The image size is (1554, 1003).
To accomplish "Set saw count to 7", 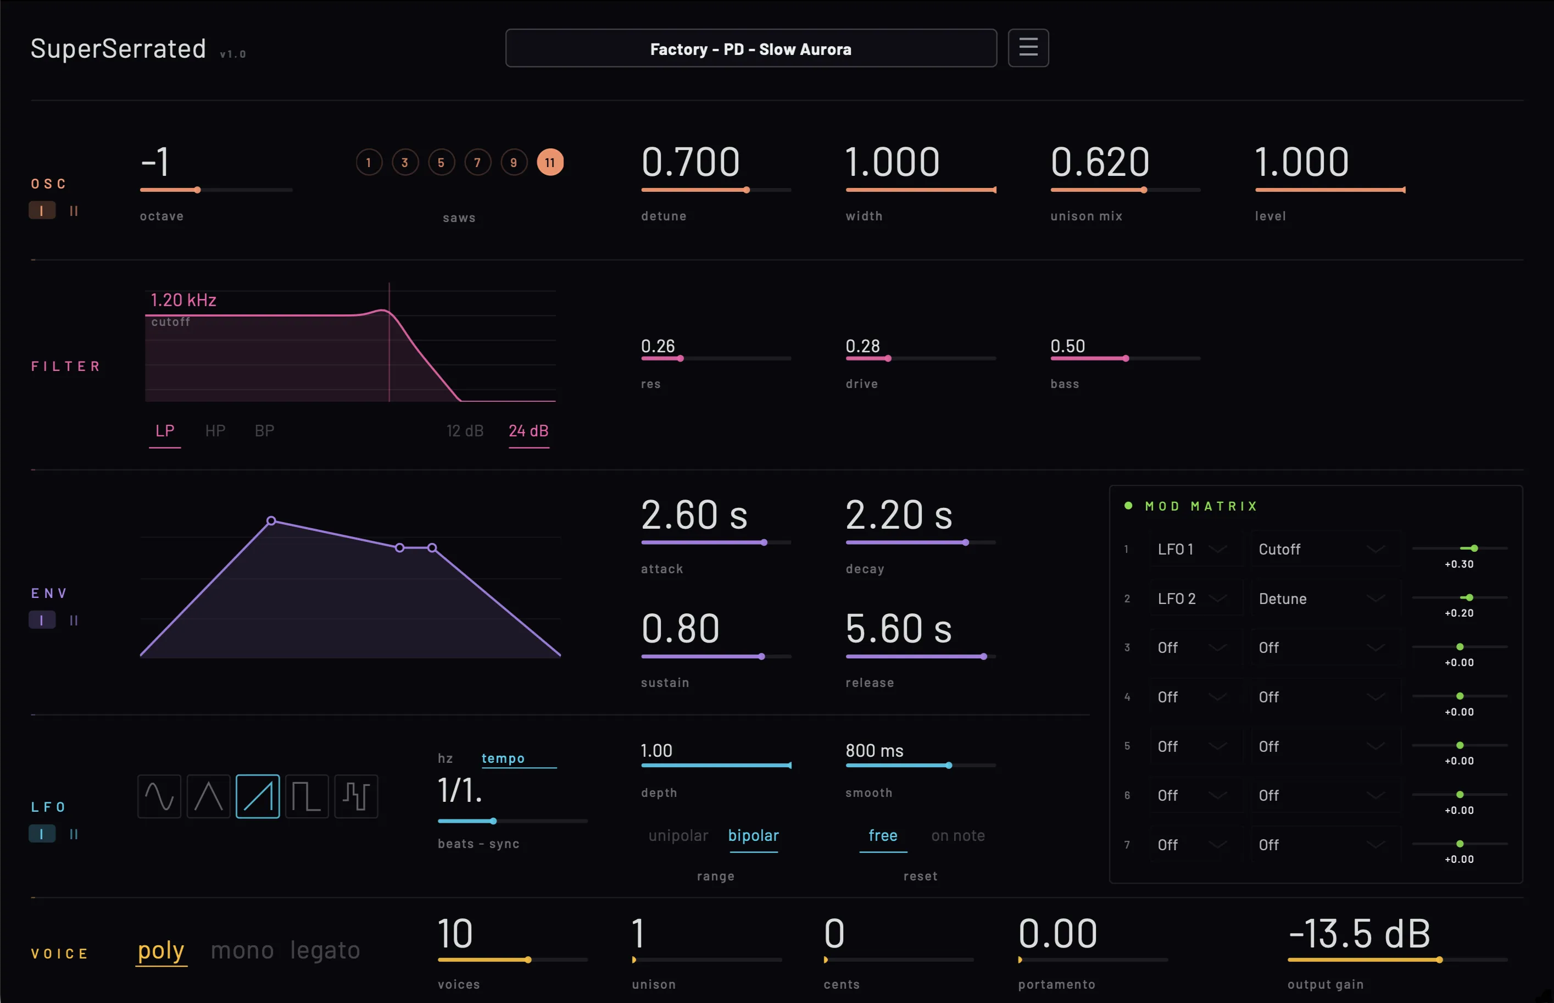I will coord(478,162).
